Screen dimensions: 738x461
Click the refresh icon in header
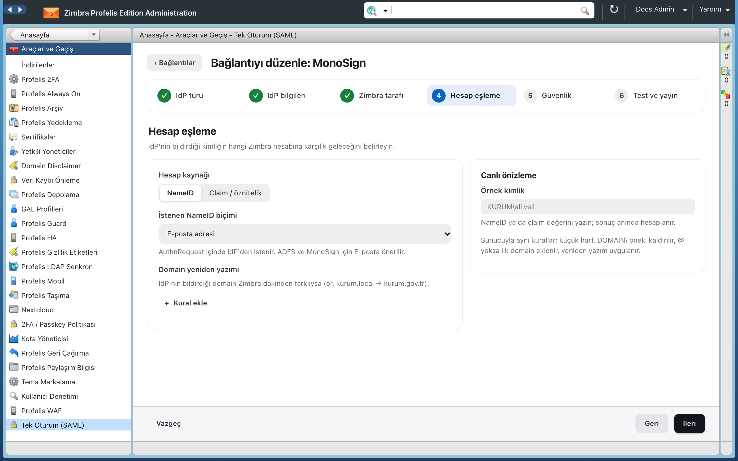(613, 10)
